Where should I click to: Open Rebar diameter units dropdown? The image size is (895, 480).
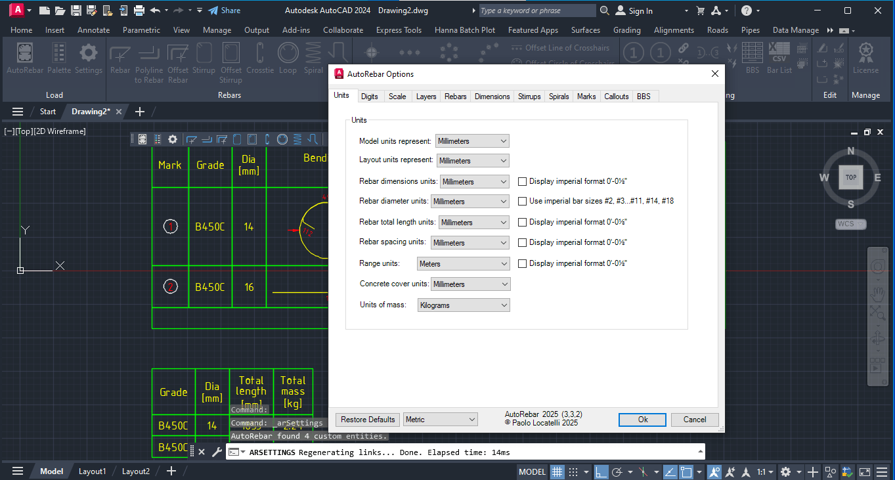(470, 202)
